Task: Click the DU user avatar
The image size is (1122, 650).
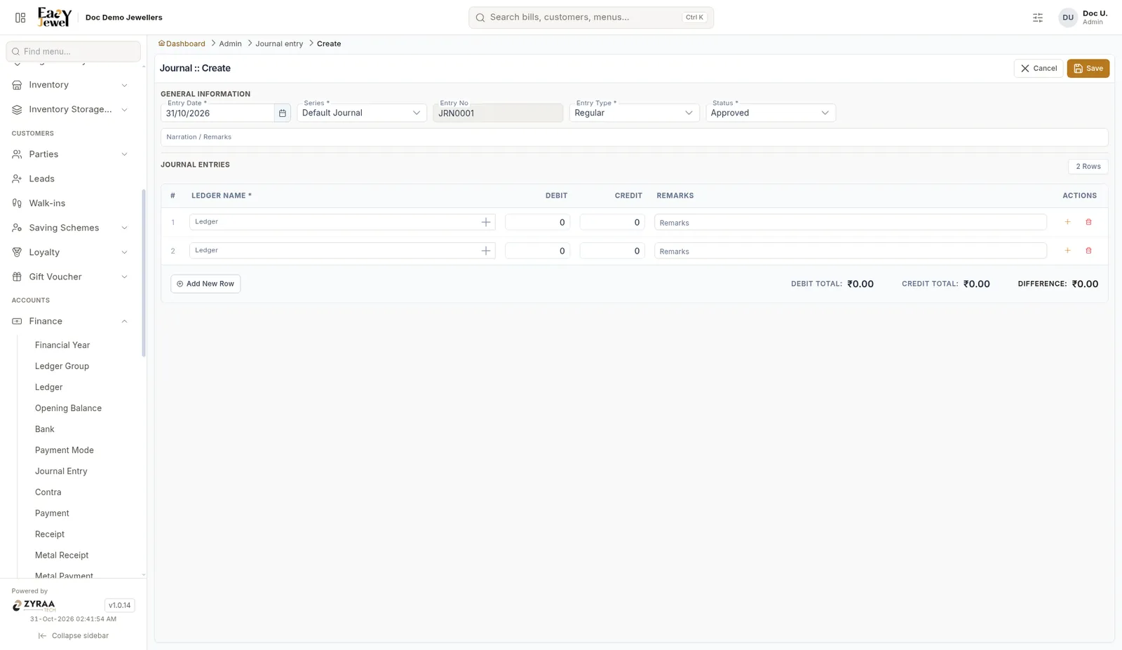Action: [1067, 18]
